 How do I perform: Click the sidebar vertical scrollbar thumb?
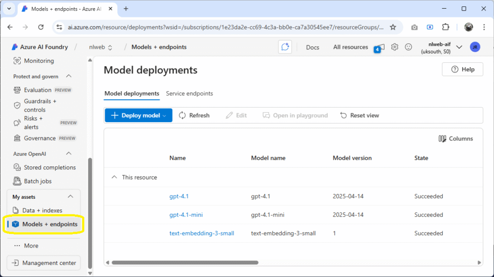(x=90, y=213)
